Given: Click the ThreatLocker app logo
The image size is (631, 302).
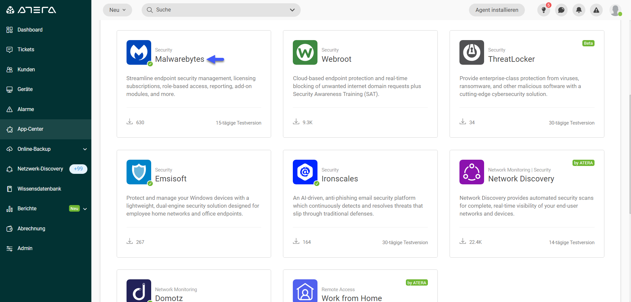Looking at the screenshot, I should [x=472, y=52].
